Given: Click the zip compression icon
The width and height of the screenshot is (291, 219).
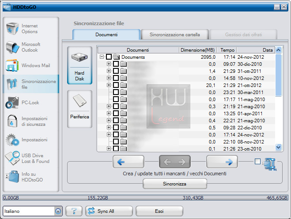Looking at the screenshot, I should [270, 164].
